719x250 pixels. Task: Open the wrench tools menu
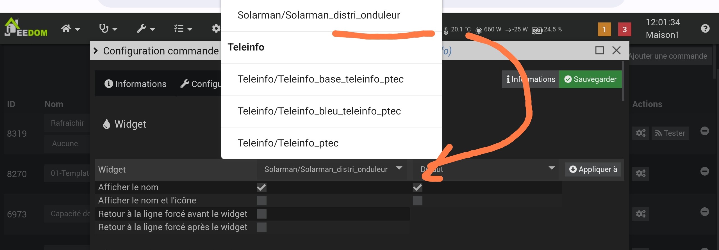tap(145, 29)
